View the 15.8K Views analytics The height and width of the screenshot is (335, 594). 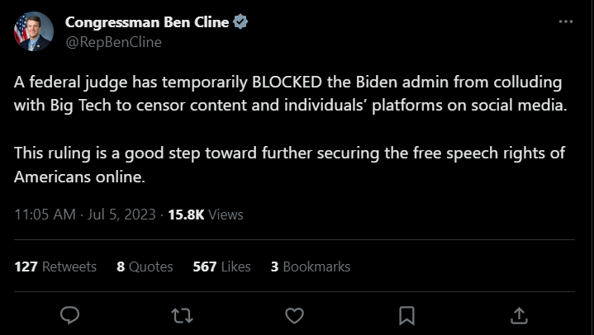pyautogui.click(x=206, y=215)
